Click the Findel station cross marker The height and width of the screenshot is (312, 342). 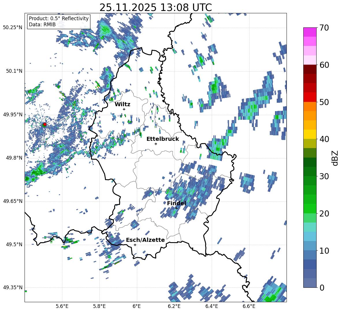(x=176, y=208)
